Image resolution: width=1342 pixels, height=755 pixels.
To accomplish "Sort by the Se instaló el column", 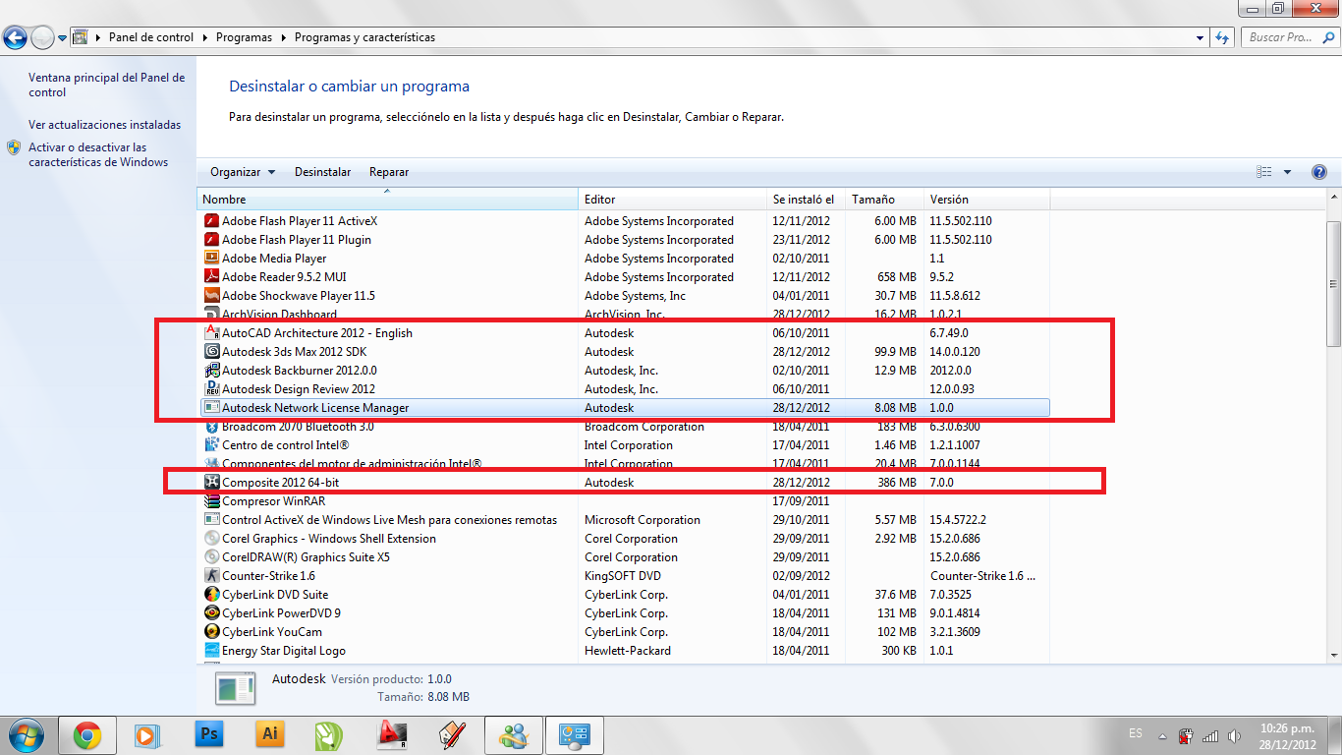I will (x=807, y=200).
